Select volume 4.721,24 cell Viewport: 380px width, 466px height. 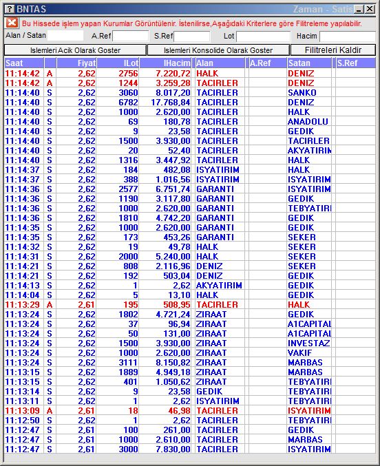point(165,314)
